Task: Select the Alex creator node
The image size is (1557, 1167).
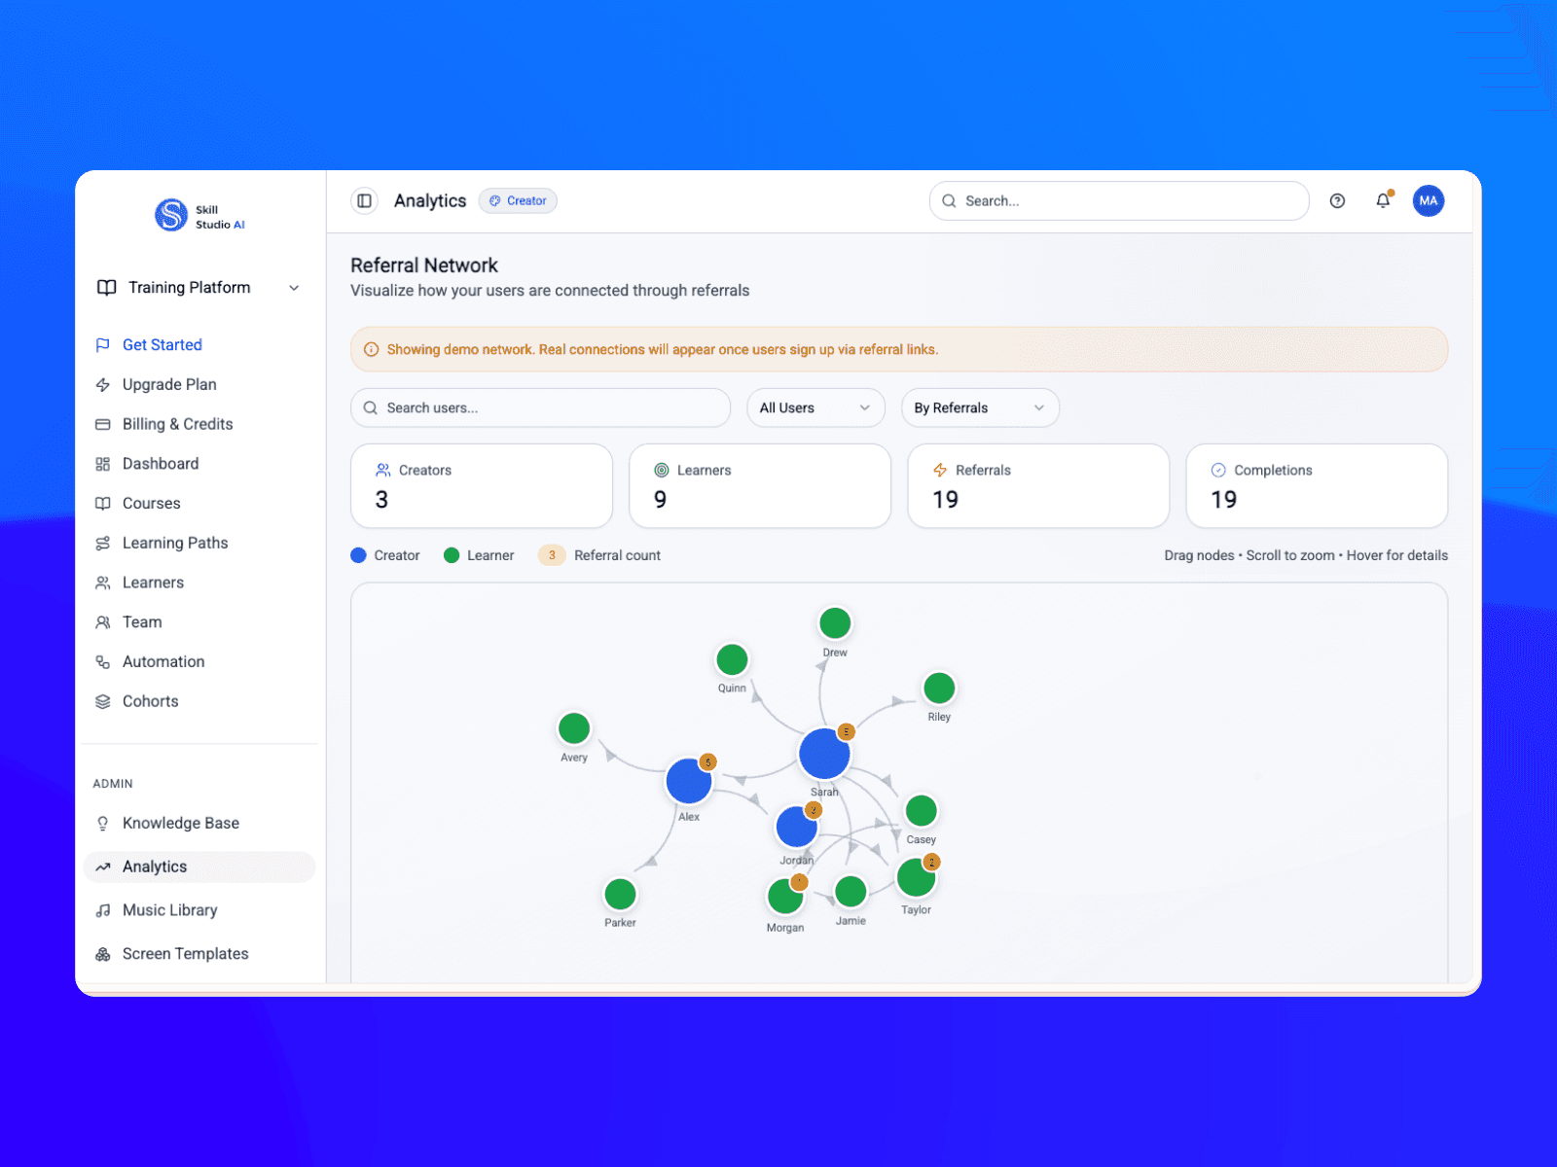Action: [689, 781]
